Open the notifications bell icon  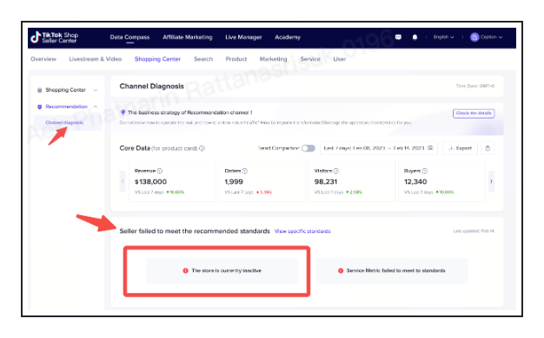[x=415, y=37]
